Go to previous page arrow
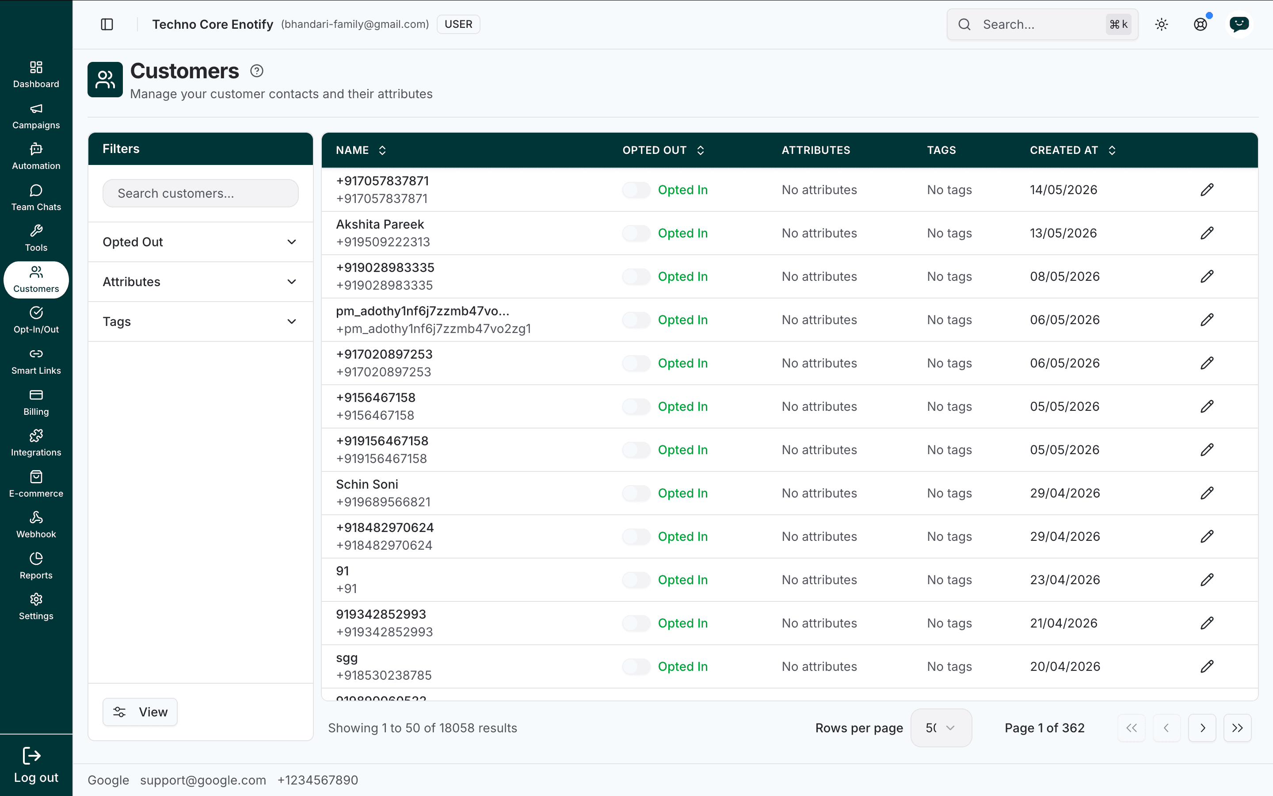Screen dimensions: 1273x796 coord(1167,727)
